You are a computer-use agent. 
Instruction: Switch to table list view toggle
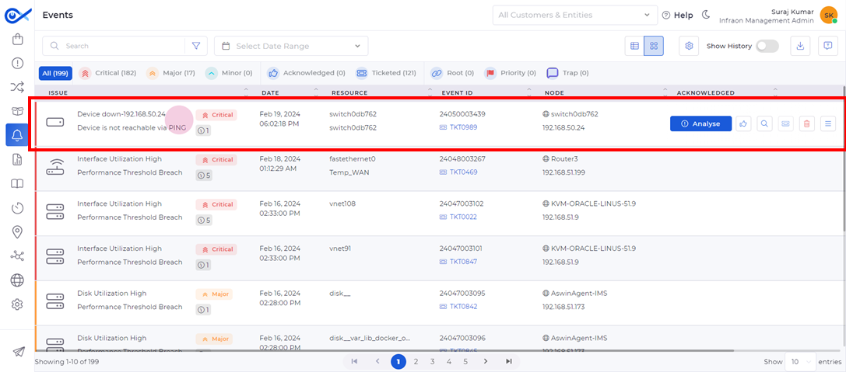634,47
